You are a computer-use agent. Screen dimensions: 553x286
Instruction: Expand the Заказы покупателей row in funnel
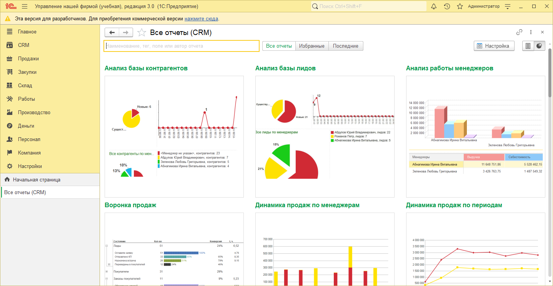click(x=107, y=278)
